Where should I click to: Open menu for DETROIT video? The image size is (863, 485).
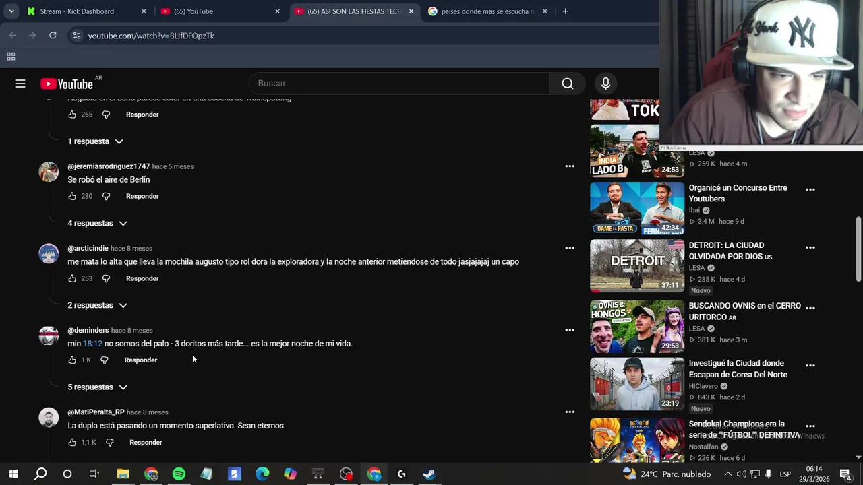click(x=810, y=247)
